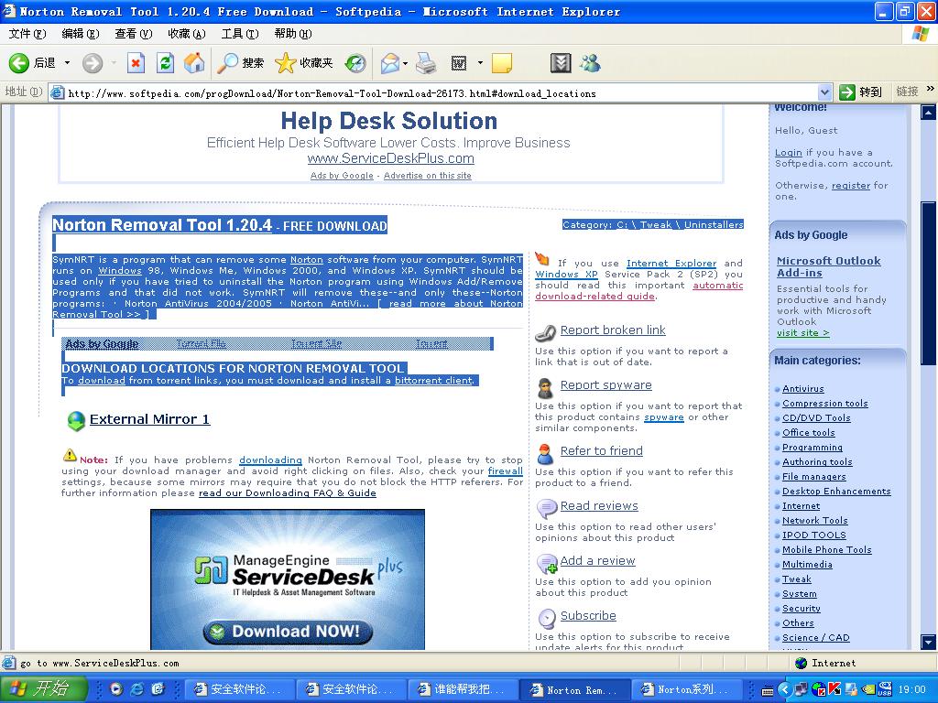This screenshot has height=703, width=938.
Task: Click in the address bar URL field
Action: 433,93
